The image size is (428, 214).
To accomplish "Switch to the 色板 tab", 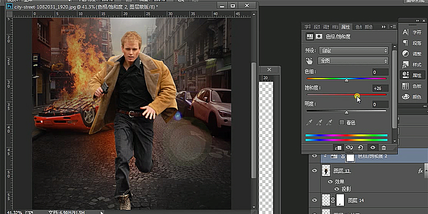I will (358, 27).
